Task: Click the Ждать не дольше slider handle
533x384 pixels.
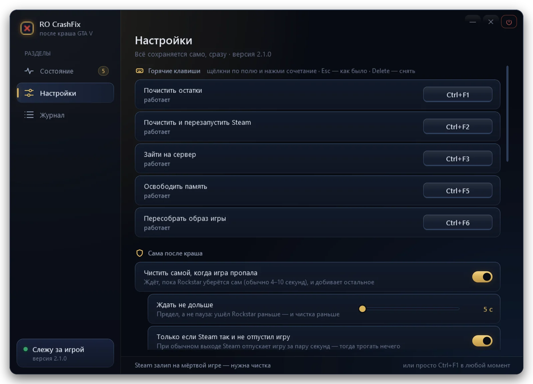Action: (362, 309)
